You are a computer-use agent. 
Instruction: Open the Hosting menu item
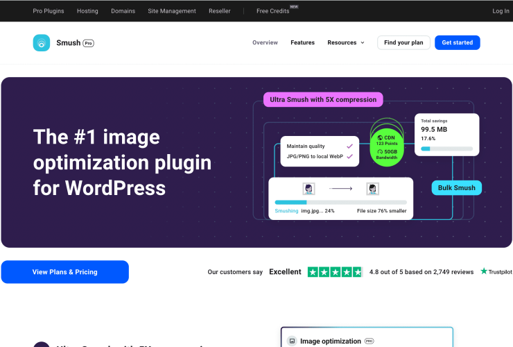[87, 11]
